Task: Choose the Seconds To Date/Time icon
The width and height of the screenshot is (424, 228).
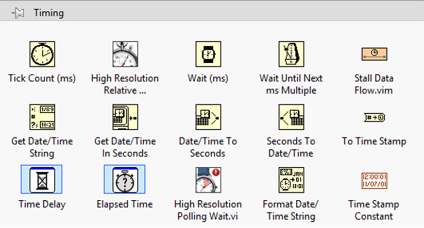Action: [291, 117]
